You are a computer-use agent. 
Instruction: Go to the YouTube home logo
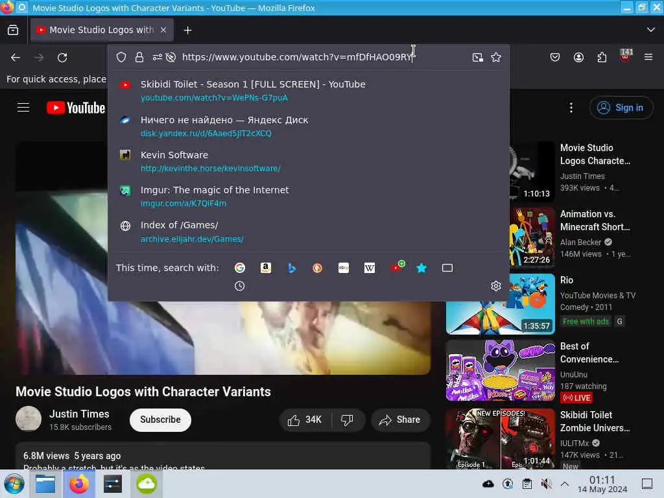tap(76, 108)
